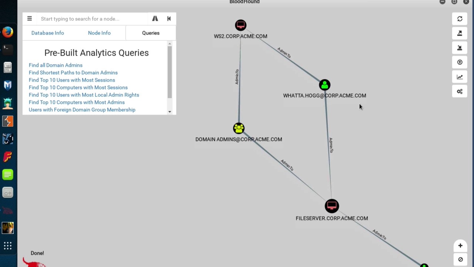Click the node search input field

coord(93,19)
